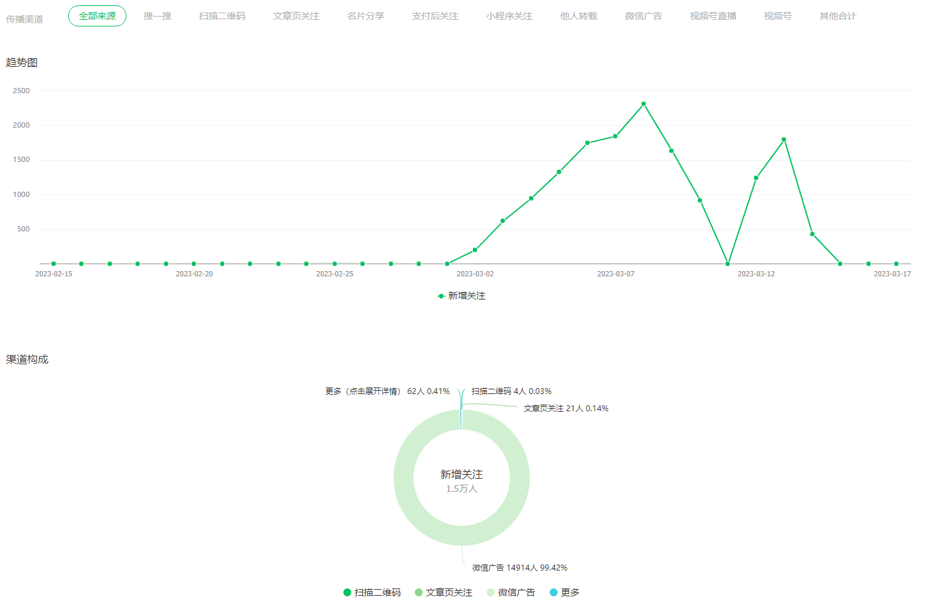Select the 视频号 tab
Image resolution: width=938 pixels, height=597 pixels.
(x=778, y=16)
